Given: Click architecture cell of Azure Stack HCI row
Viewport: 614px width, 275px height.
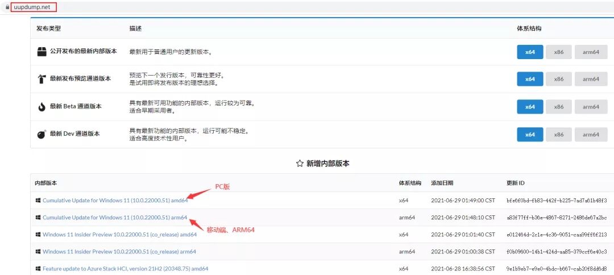Looking at the screenshot, I should 404,269.
